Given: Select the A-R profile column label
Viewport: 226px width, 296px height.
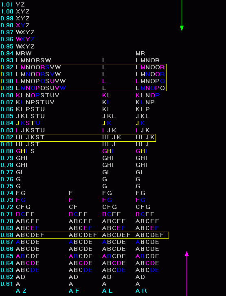Looking at the screenshot, I should (x=141, y=291).
